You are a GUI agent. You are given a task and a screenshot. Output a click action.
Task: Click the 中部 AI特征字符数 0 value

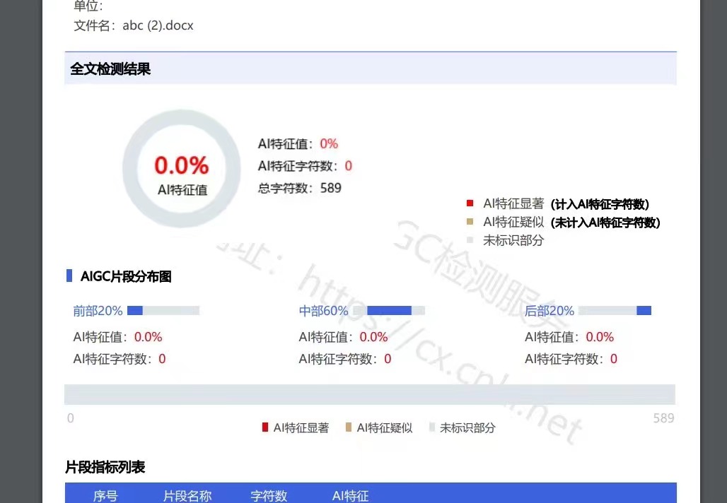pos(388,359)
